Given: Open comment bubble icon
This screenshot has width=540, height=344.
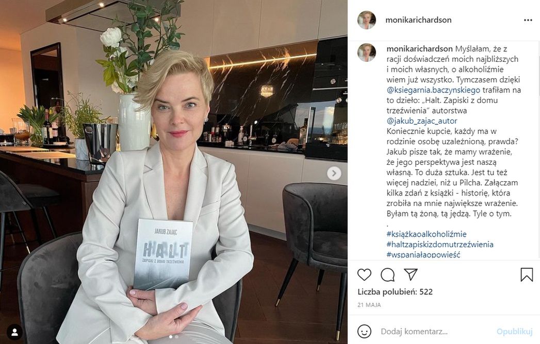Looking at the screenshot, I should (x=387, y=274).
